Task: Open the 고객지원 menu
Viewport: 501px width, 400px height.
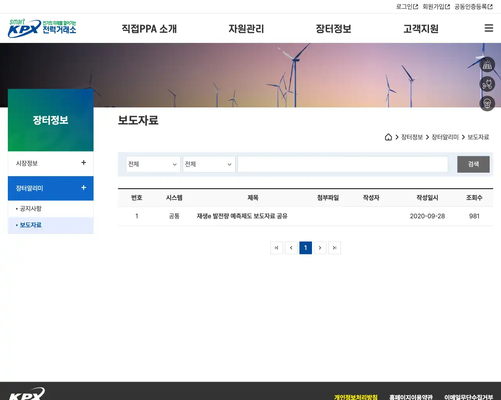Action: click(x=420, y=29)
